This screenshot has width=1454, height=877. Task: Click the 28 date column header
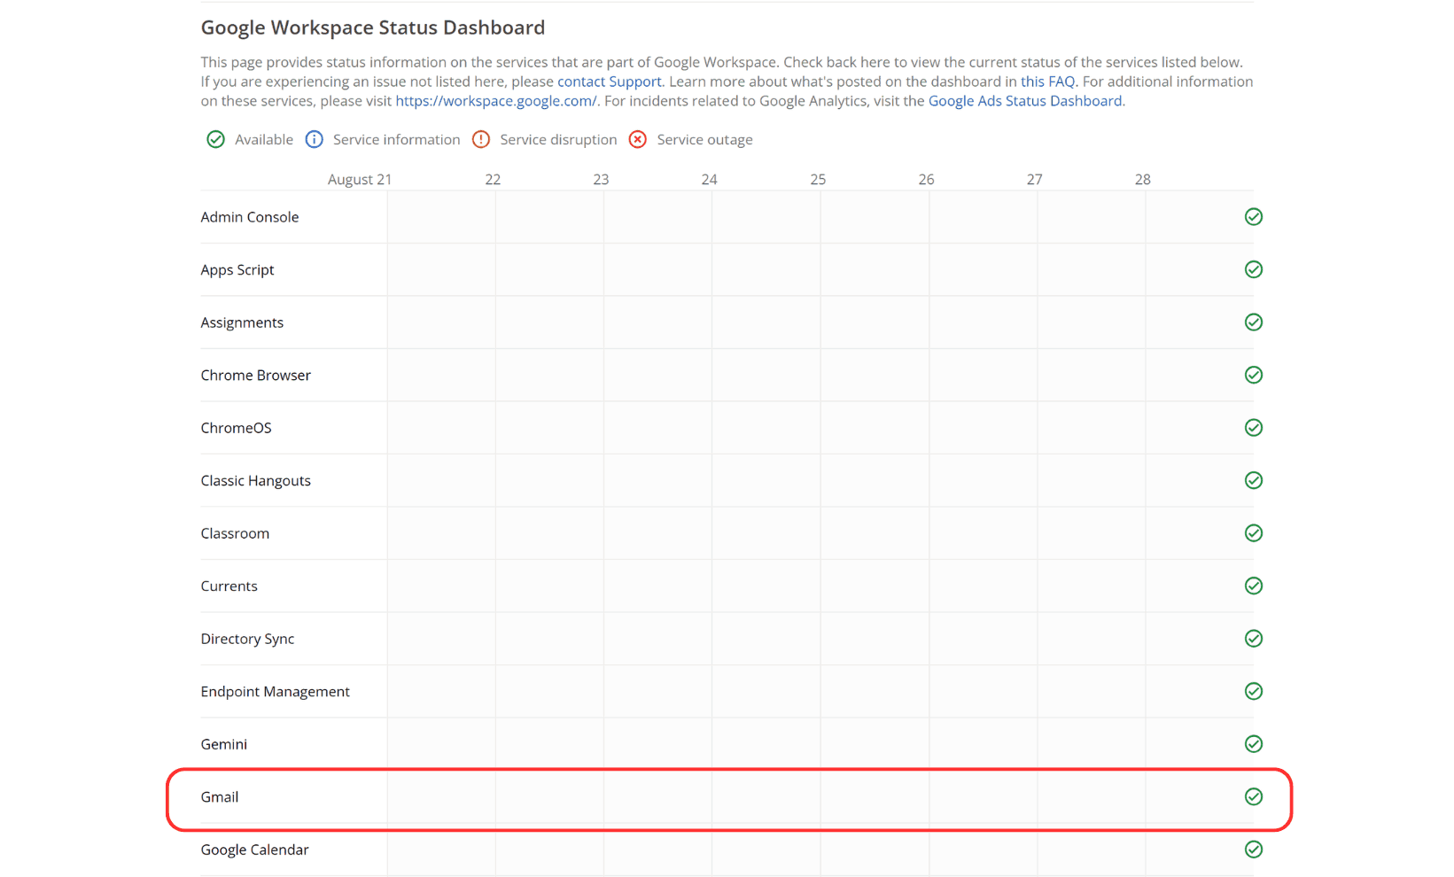(x=1143, y=179)
